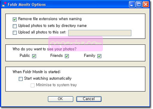153x109 pixels.
Task: Click the "Who do you want to see" heading
Action: click(x=44, y=49)
